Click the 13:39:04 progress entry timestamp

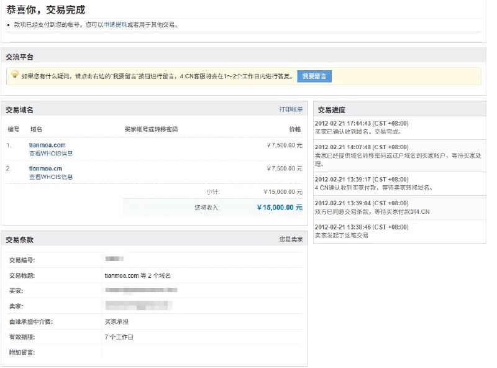pos(362,203)
